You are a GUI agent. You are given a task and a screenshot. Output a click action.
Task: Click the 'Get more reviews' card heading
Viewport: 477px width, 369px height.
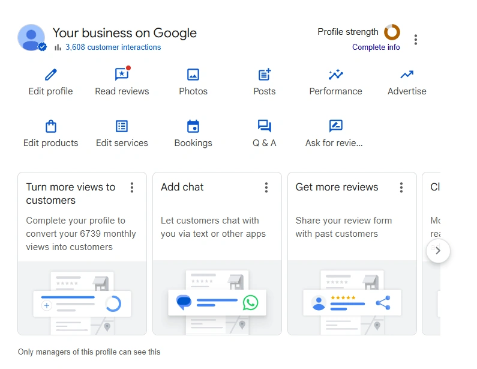click(x=337, y=187)
